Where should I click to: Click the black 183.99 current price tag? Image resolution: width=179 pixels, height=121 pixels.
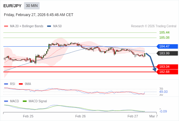coord(167,53)
